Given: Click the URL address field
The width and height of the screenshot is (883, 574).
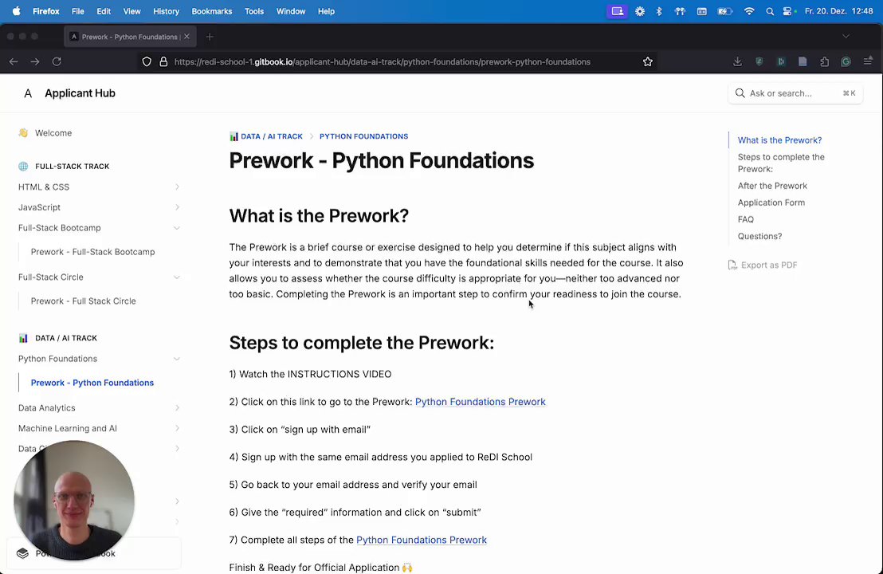Looking at the screenshot, I should point(382,62).
